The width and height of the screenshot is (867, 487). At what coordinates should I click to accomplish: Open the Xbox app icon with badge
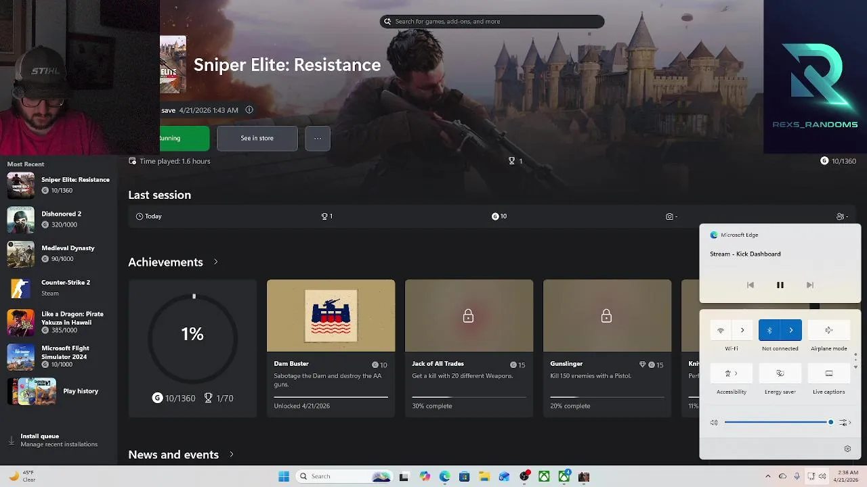click(564, 476)
